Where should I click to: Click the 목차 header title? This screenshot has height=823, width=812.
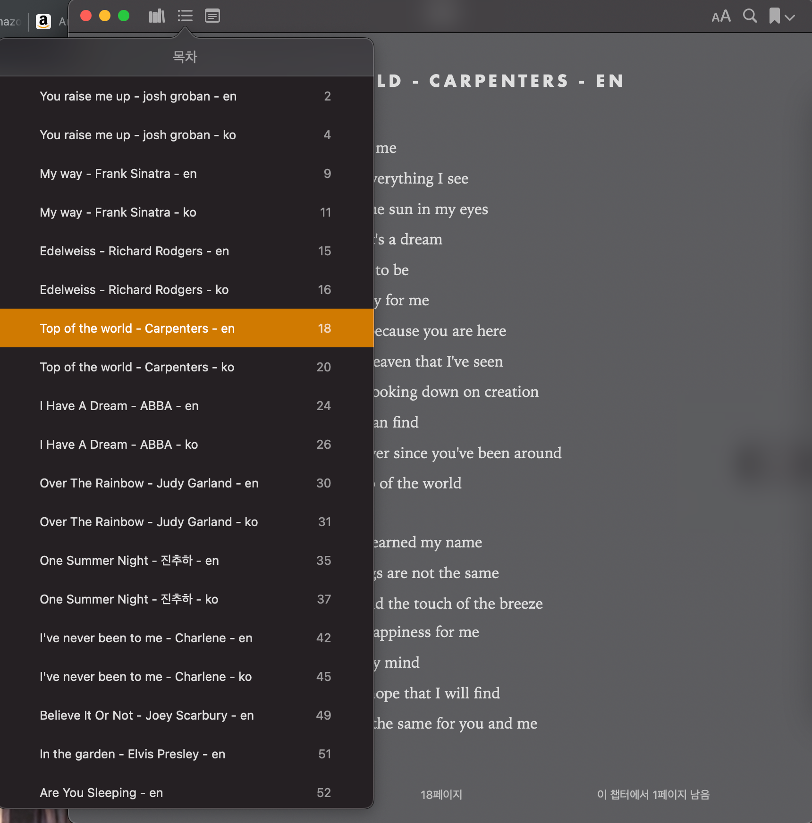[x=185, y=57]
